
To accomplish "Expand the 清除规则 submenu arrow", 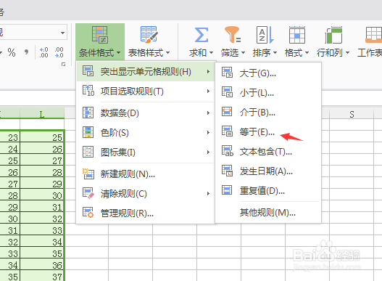I will (x=208, y=193).
